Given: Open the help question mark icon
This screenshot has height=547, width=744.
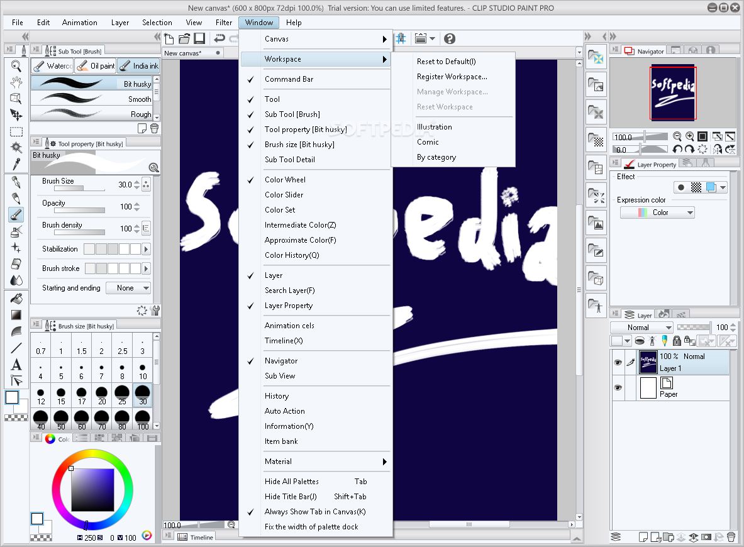Looking at the screenshot, I should click(x=449, y=38).
